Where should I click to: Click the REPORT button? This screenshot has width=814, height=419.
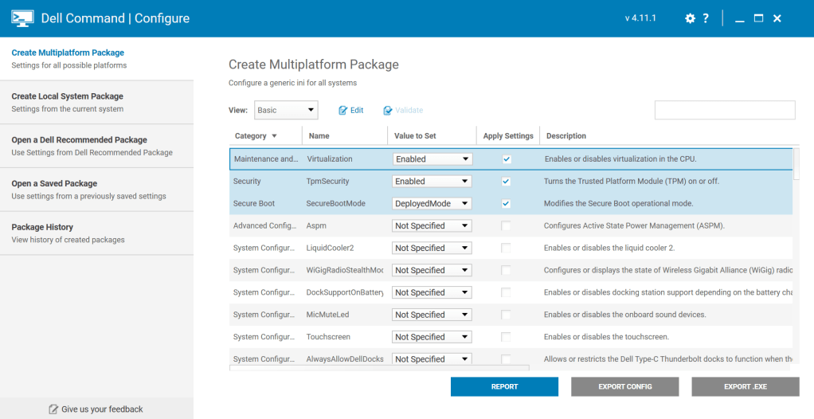[x=504, y=387]
